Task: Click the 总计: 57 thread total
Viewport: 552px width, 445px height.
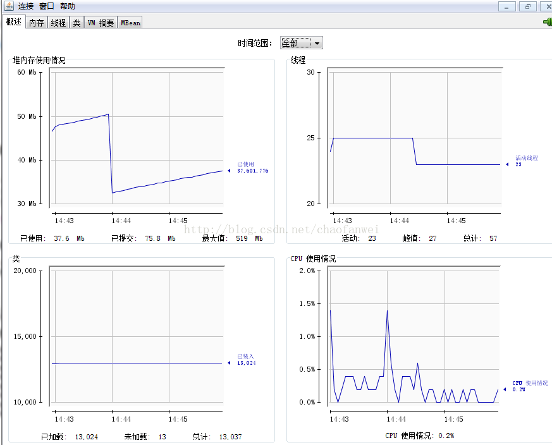Action: (x=480, y=238)
